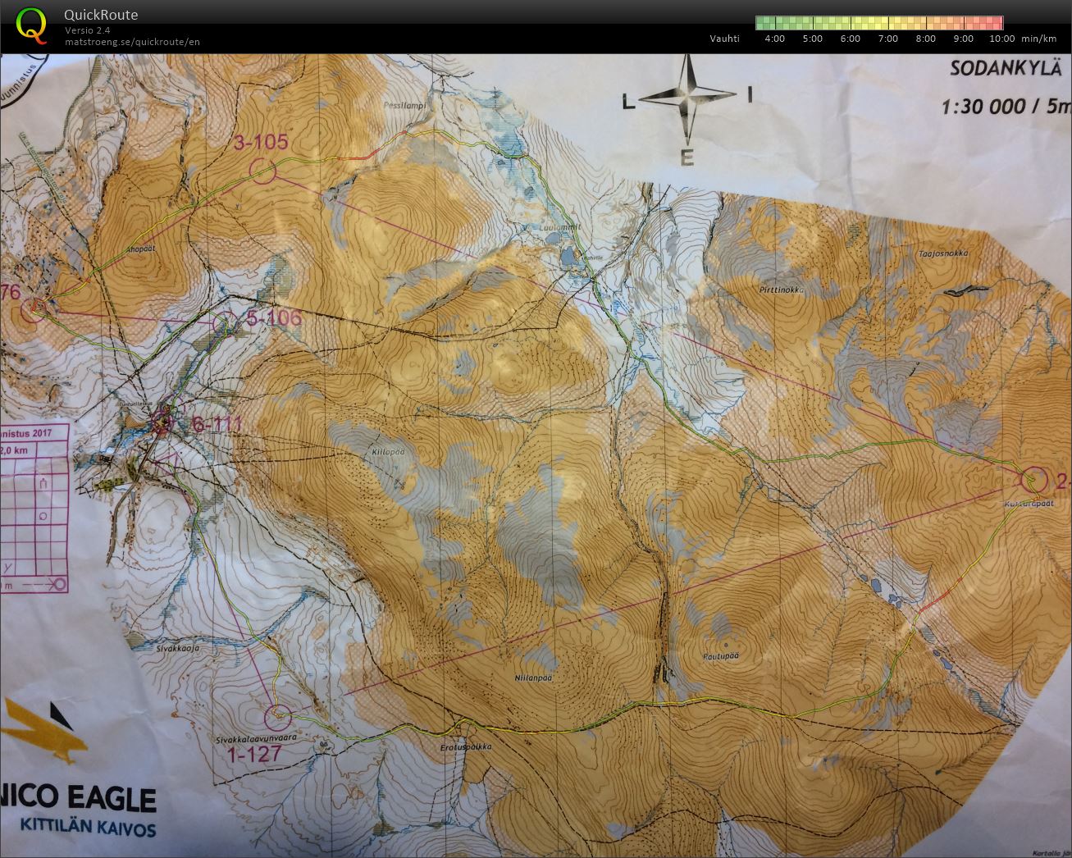1072x858 pixels.
Task: Click the 10:00 pace legend value
Action: [1002, 39]
